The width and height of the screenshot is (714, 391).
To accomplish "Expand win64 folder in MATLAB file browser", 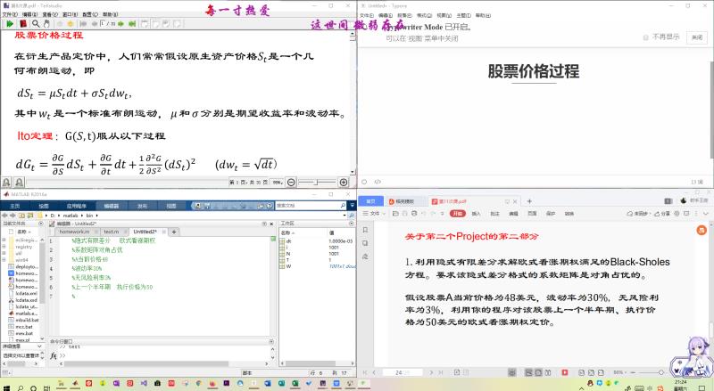I will tap(4, 260).
